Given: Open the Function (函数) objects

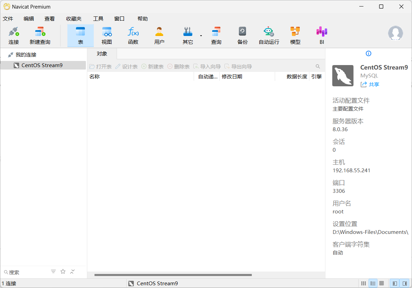Looking at the screenshot, I should pos(133,36).
